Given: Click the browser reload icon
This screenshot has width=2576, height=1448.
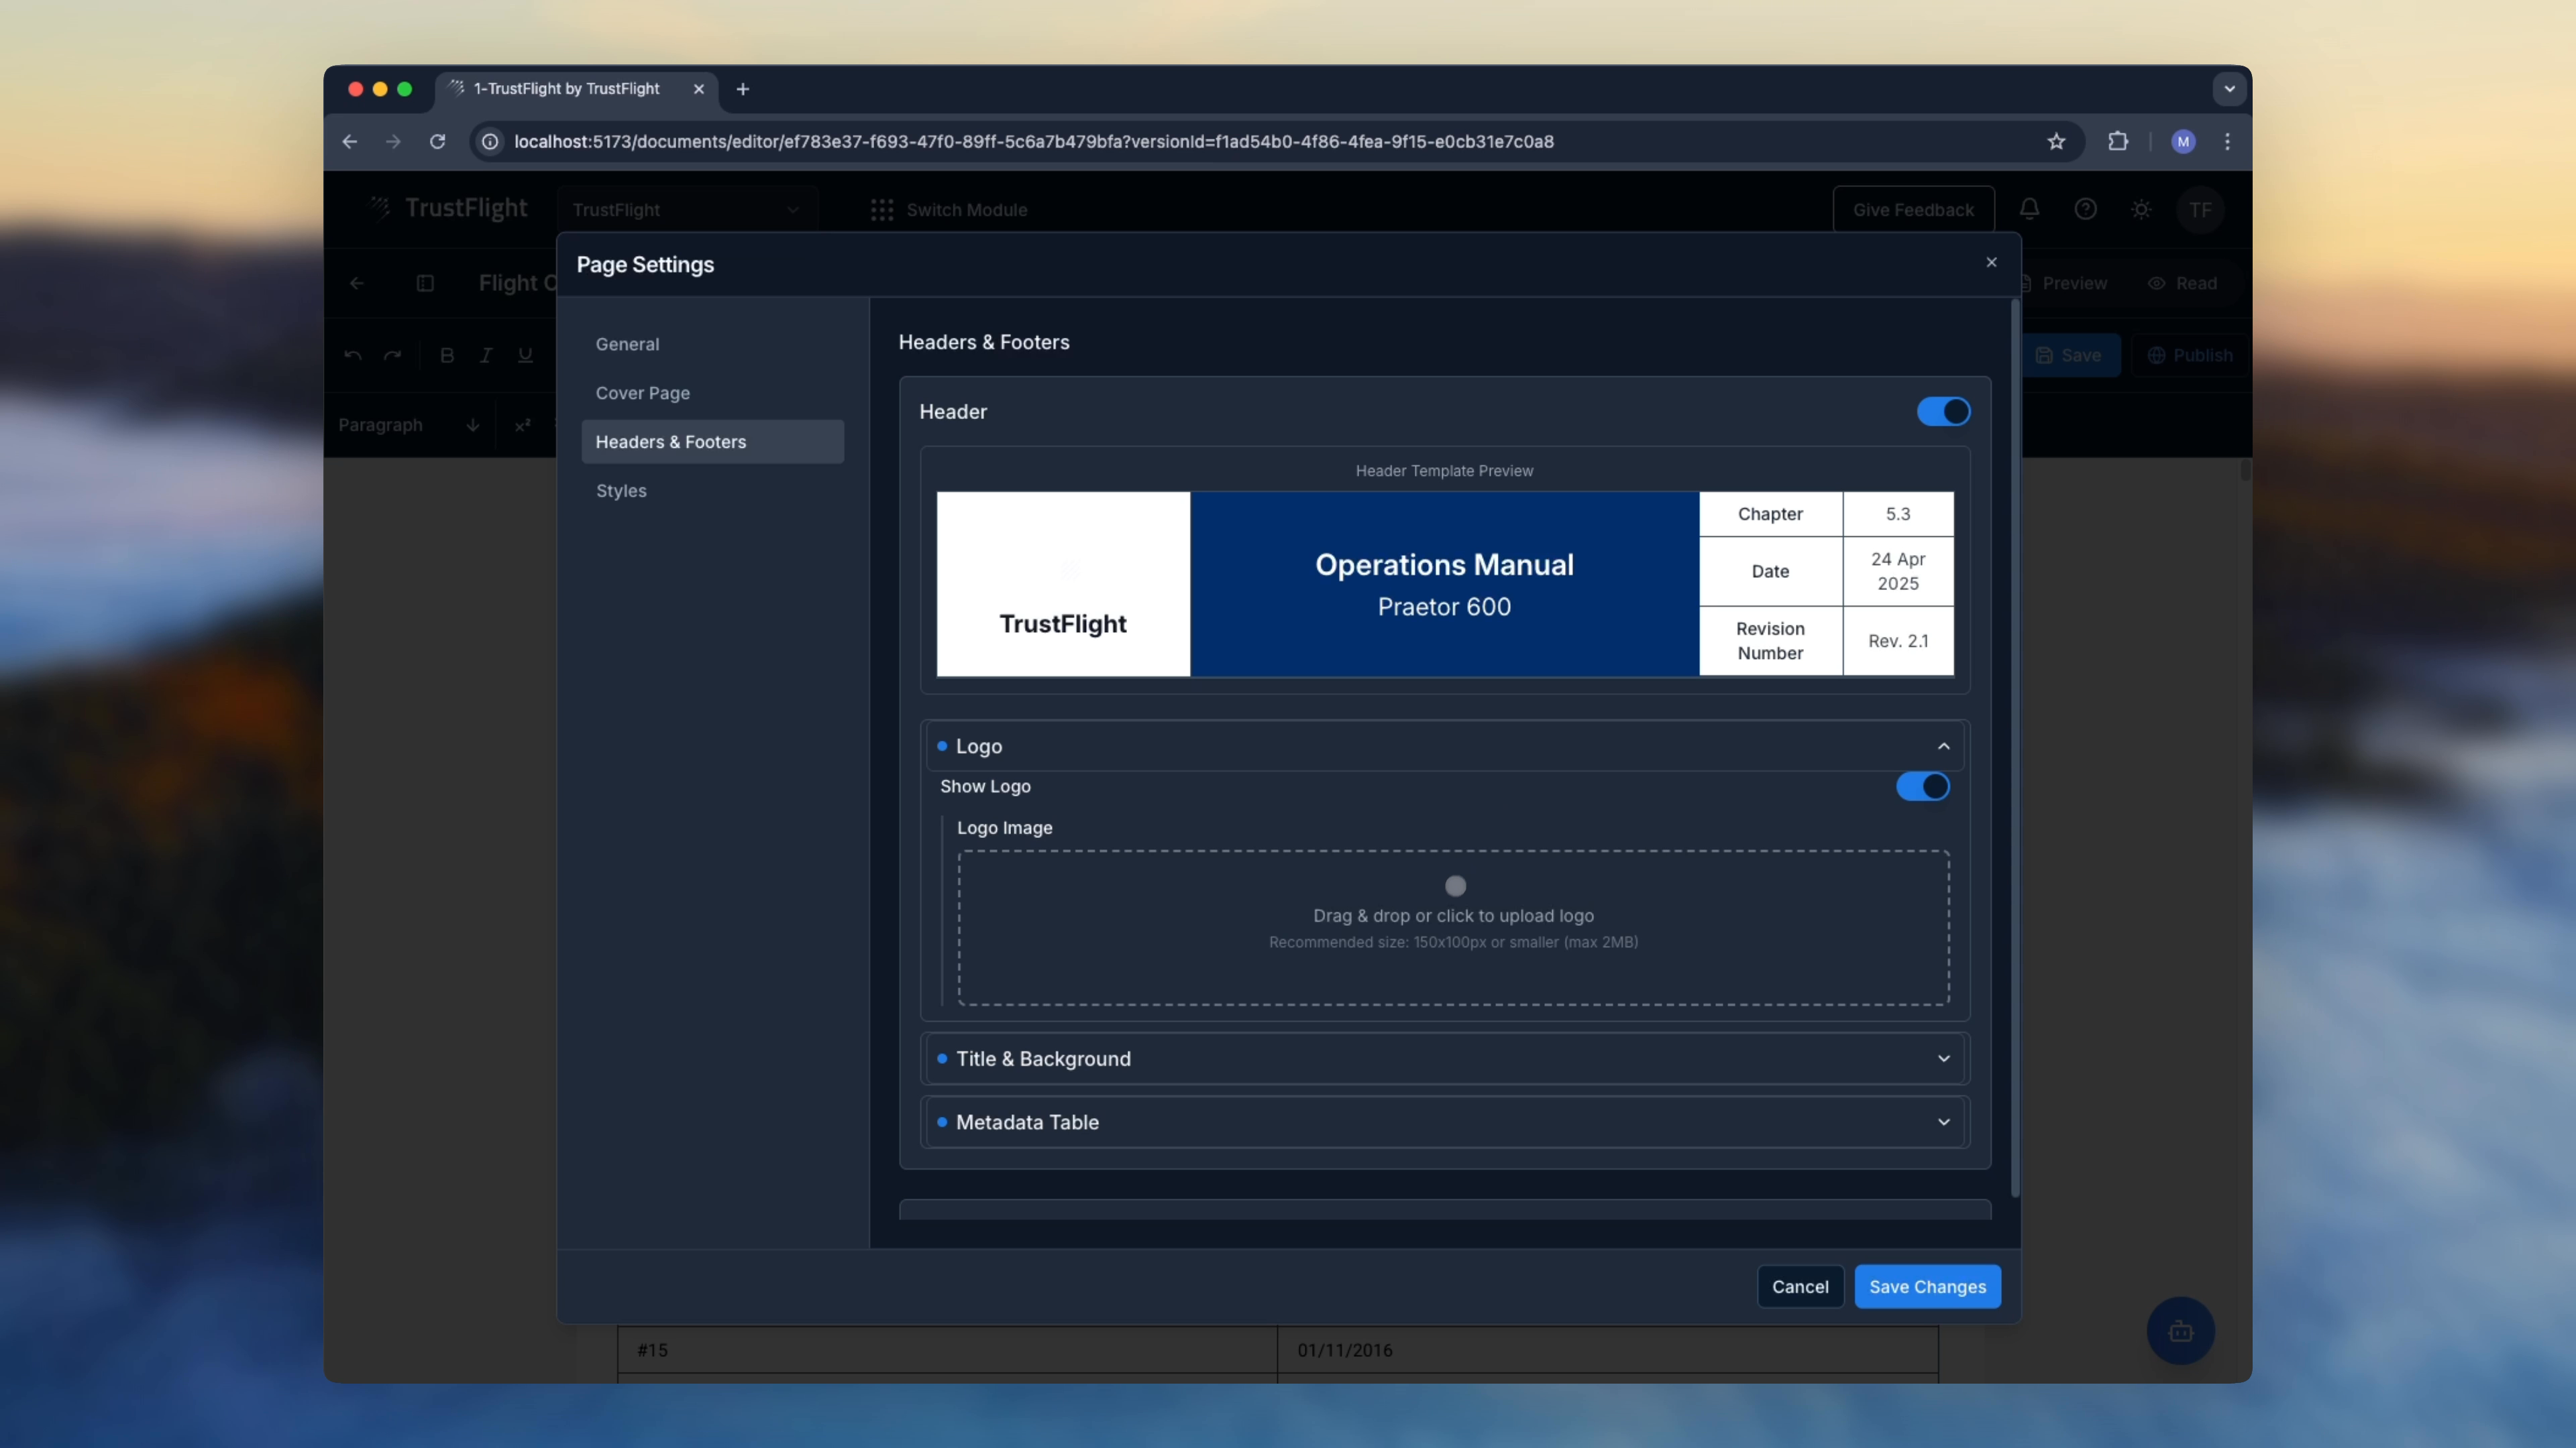Looking at the screenshot, I should pos(437,141).
